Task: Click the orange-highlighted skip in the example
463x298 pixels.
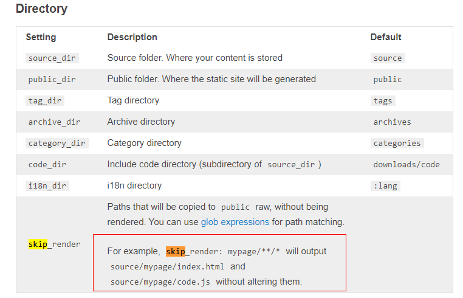Action: click(176, 252)
